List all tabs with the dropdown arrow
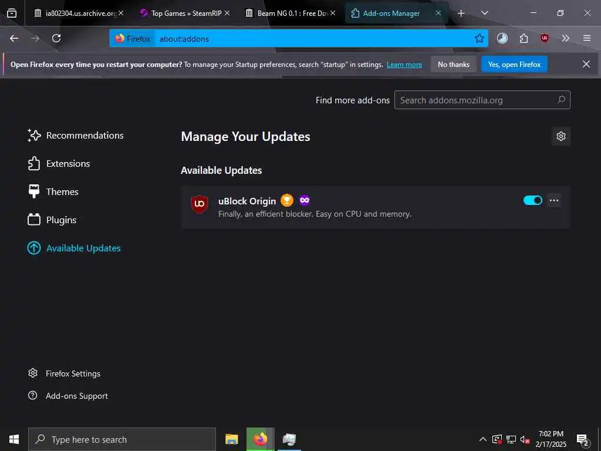This screenshot has width=601, height=451. (484, 13)
